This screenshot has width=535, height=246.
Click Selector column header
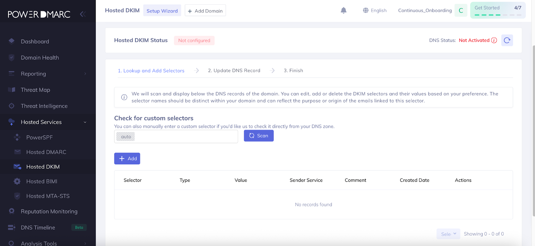click(x=133, y=180)
